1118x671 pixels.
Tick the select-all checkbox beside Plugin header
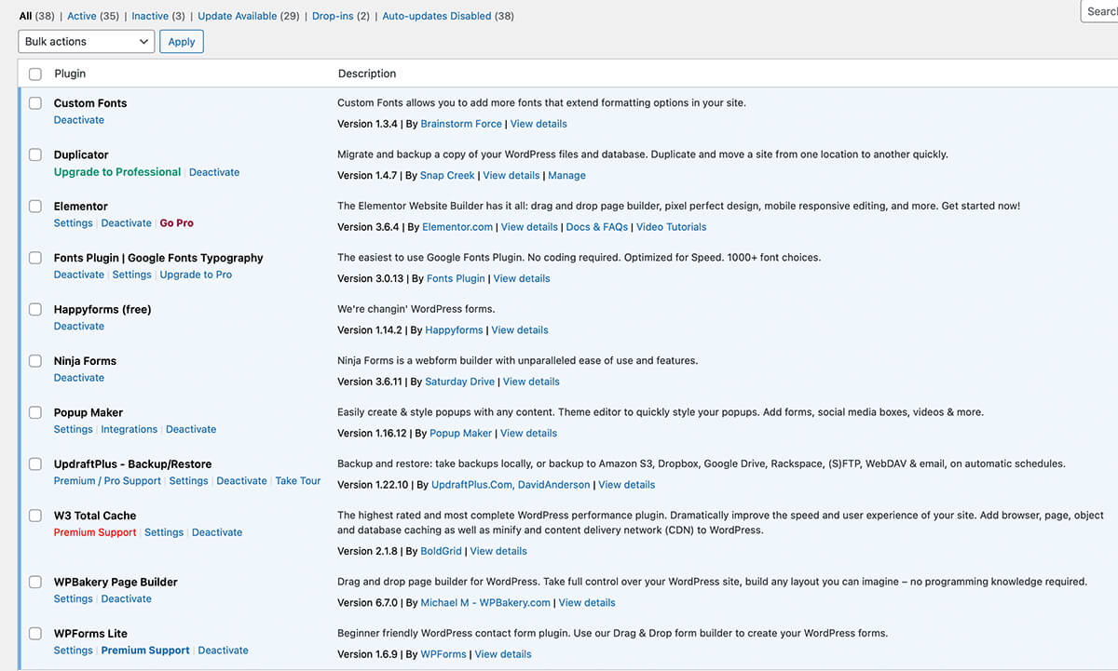35,74
